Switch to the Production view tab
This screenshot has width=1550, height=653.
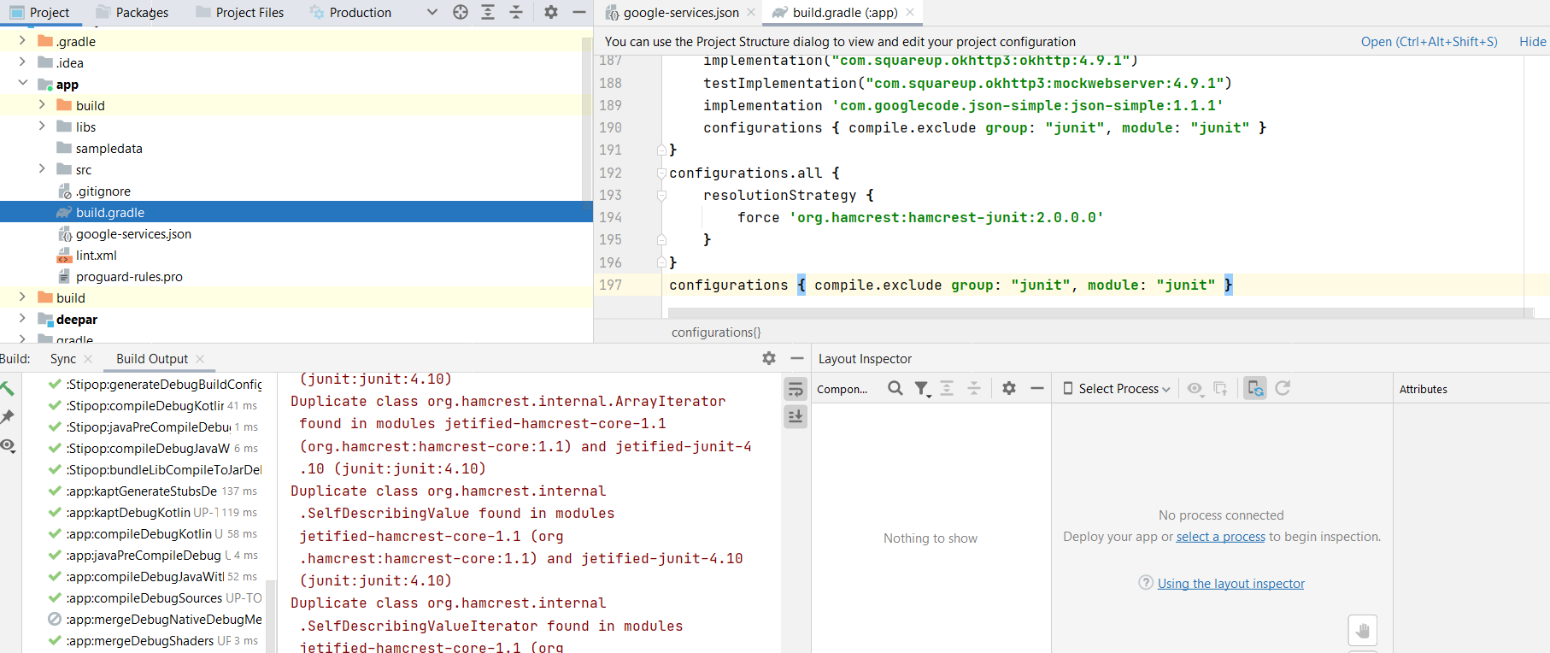[350, 12]
